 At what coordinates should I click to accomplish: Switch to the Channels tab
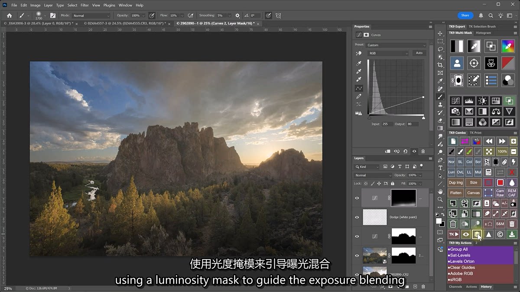455,287
